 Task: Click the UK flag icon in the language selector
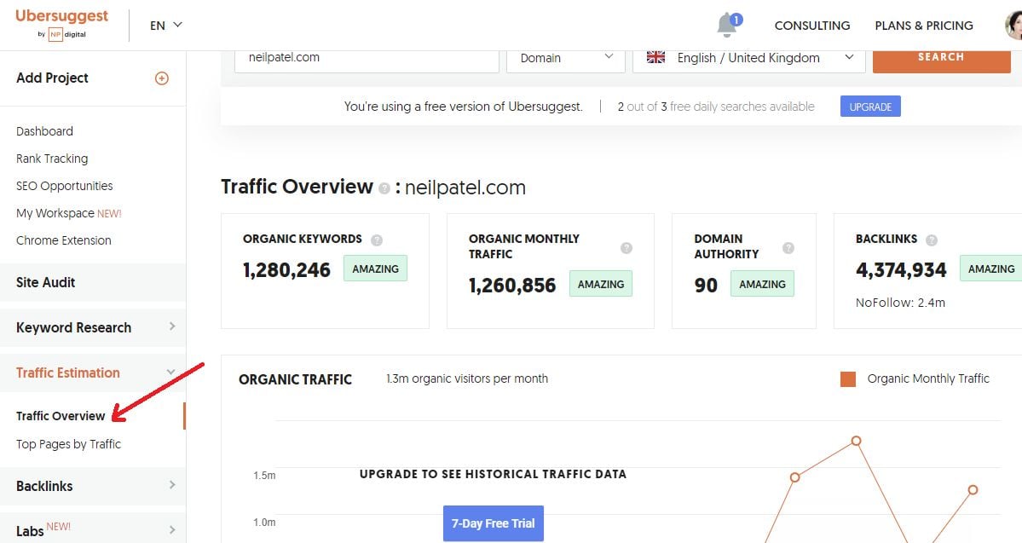tap(655, 57)
